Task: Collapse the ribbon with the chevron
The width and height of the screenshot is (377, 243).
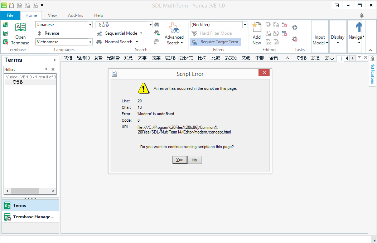Action: [x=371, y=50]
